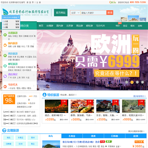Click 留言 beside 小洁 in chat widget

pyautogui.click(x=17, y=21)
